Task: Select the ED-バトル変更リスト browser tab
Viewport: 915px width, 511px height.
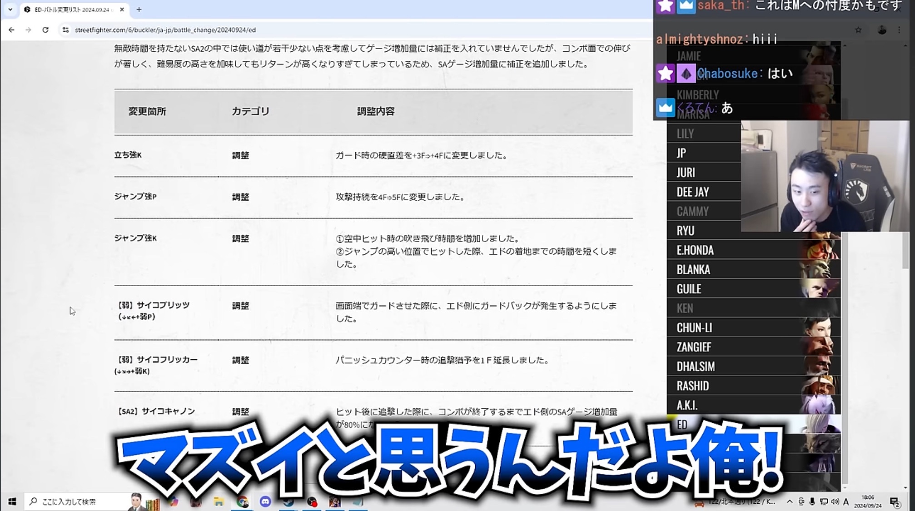Action: tap(74, 10)
